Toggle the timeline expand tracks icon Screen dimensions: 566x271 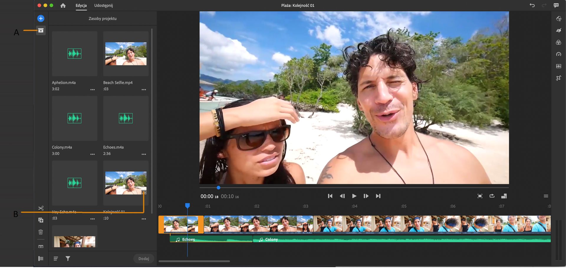[41, 258]
